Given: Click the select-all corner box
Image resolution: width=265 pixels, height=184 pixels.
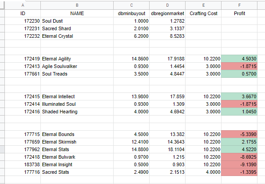Looking at the screenshot, I should point(2,5).
